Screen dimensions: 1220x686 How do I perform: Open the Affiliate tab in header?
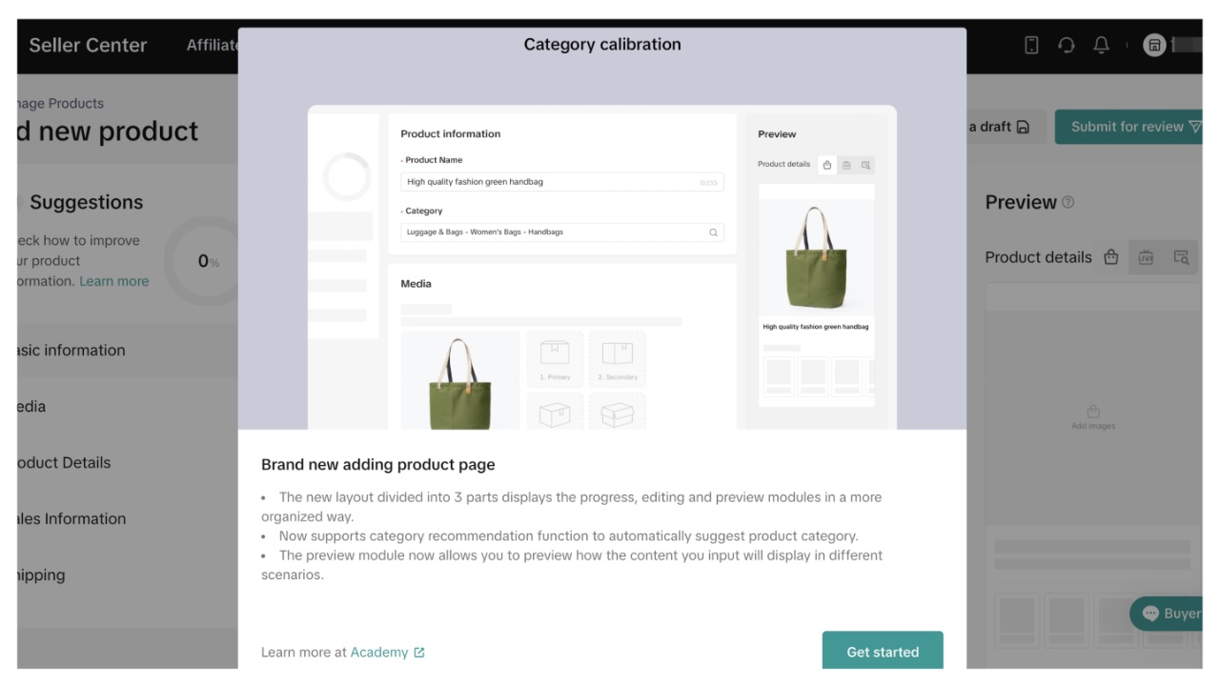tap(212, 45)
